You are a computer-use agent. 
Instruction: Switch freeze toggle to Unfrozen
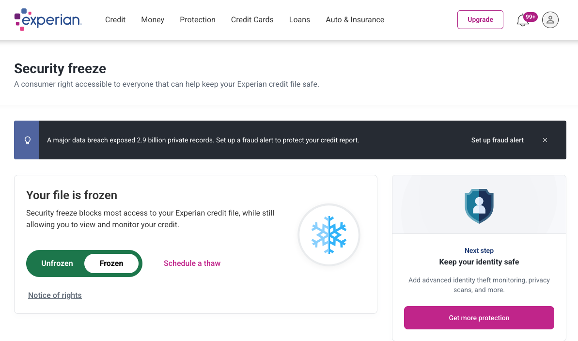click(57, 263)
